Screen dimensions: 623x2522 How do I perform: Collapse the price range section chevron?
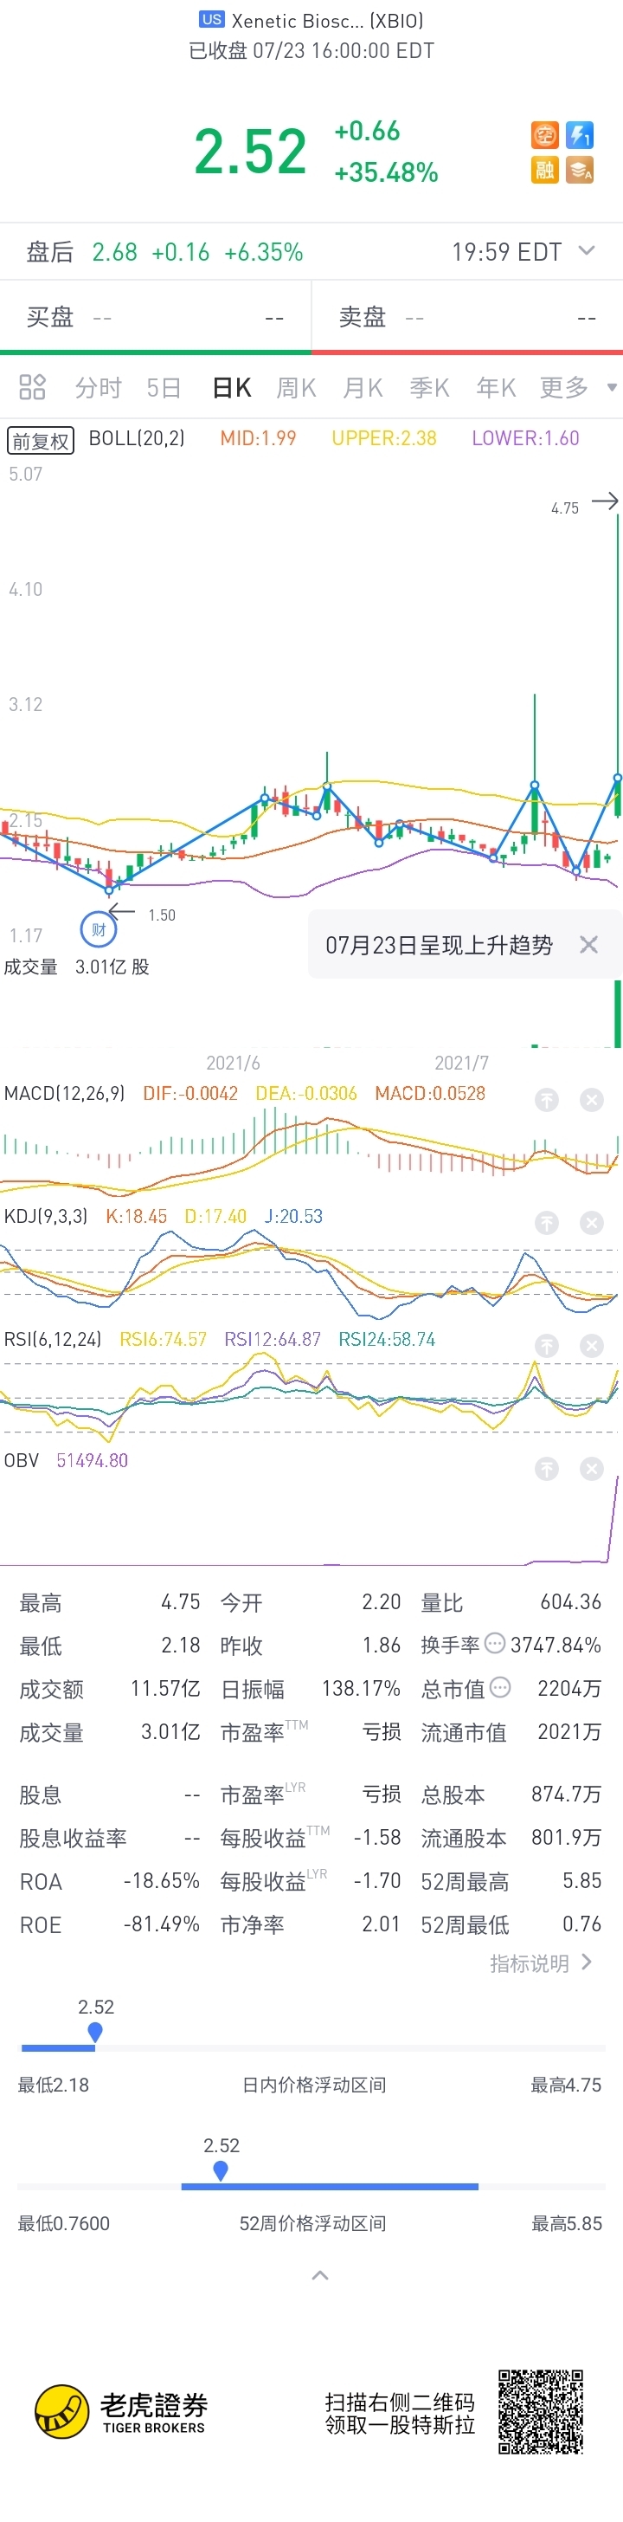pos(320,2275)
